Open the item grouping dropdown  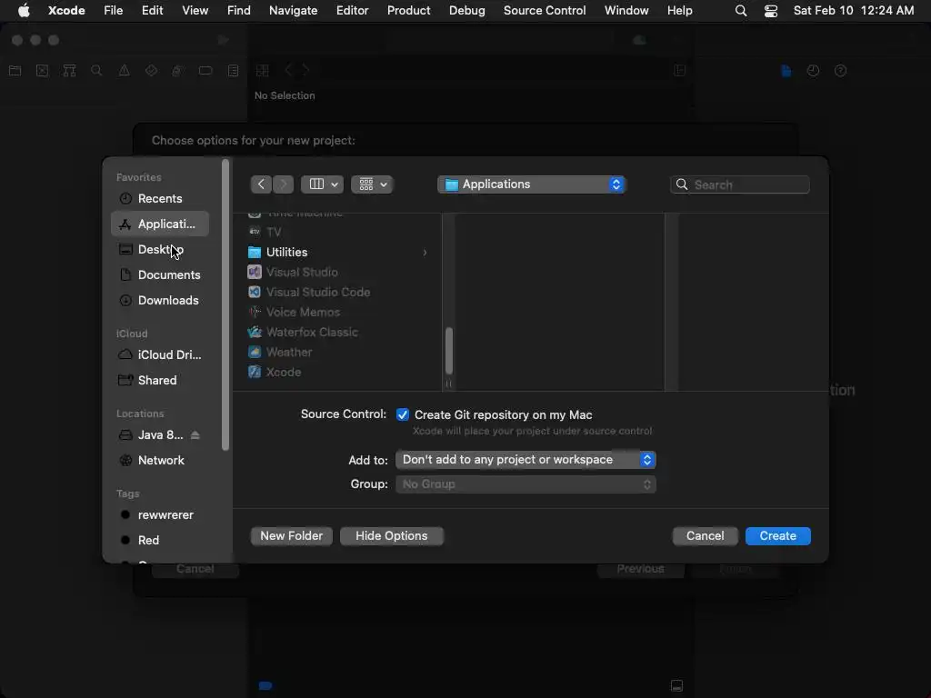(372, 184)
